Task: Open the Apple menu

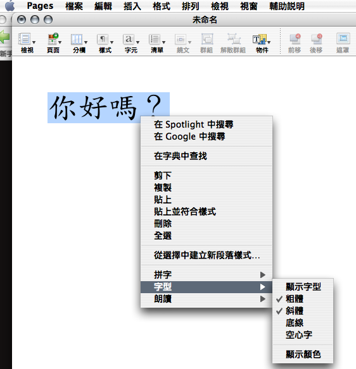Action: click(x=10, y=6)
